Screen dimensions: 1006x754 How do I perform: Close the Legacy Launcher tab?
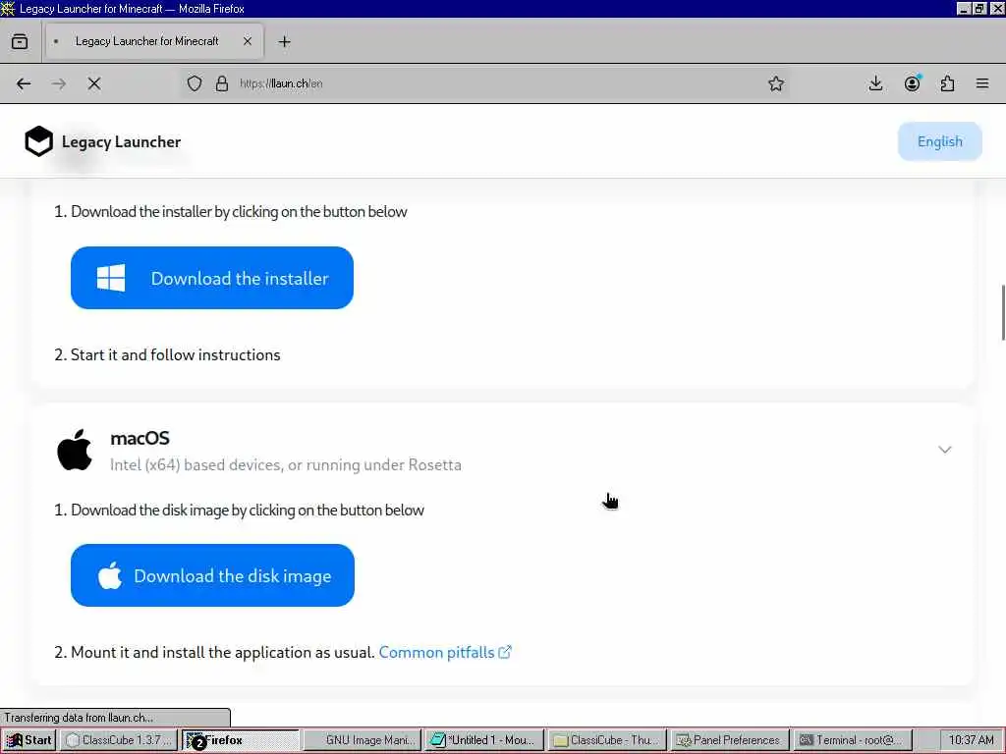[x=248, y=41]
